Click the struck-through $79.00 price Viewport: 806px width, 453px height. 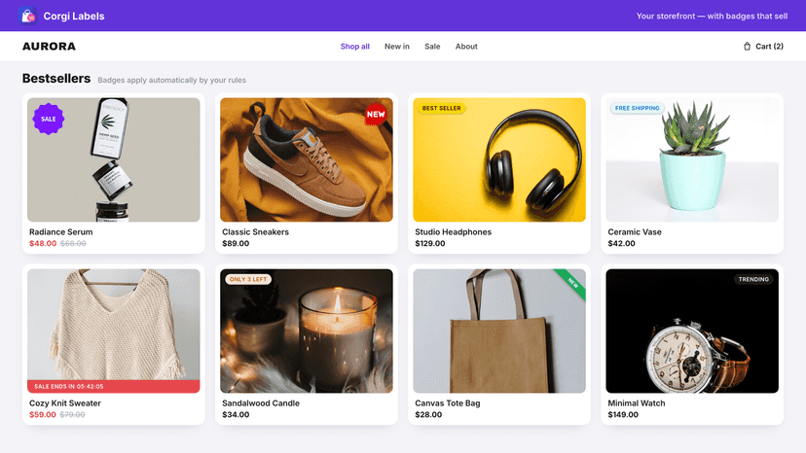pyautogui.click(x=72, y=414)
